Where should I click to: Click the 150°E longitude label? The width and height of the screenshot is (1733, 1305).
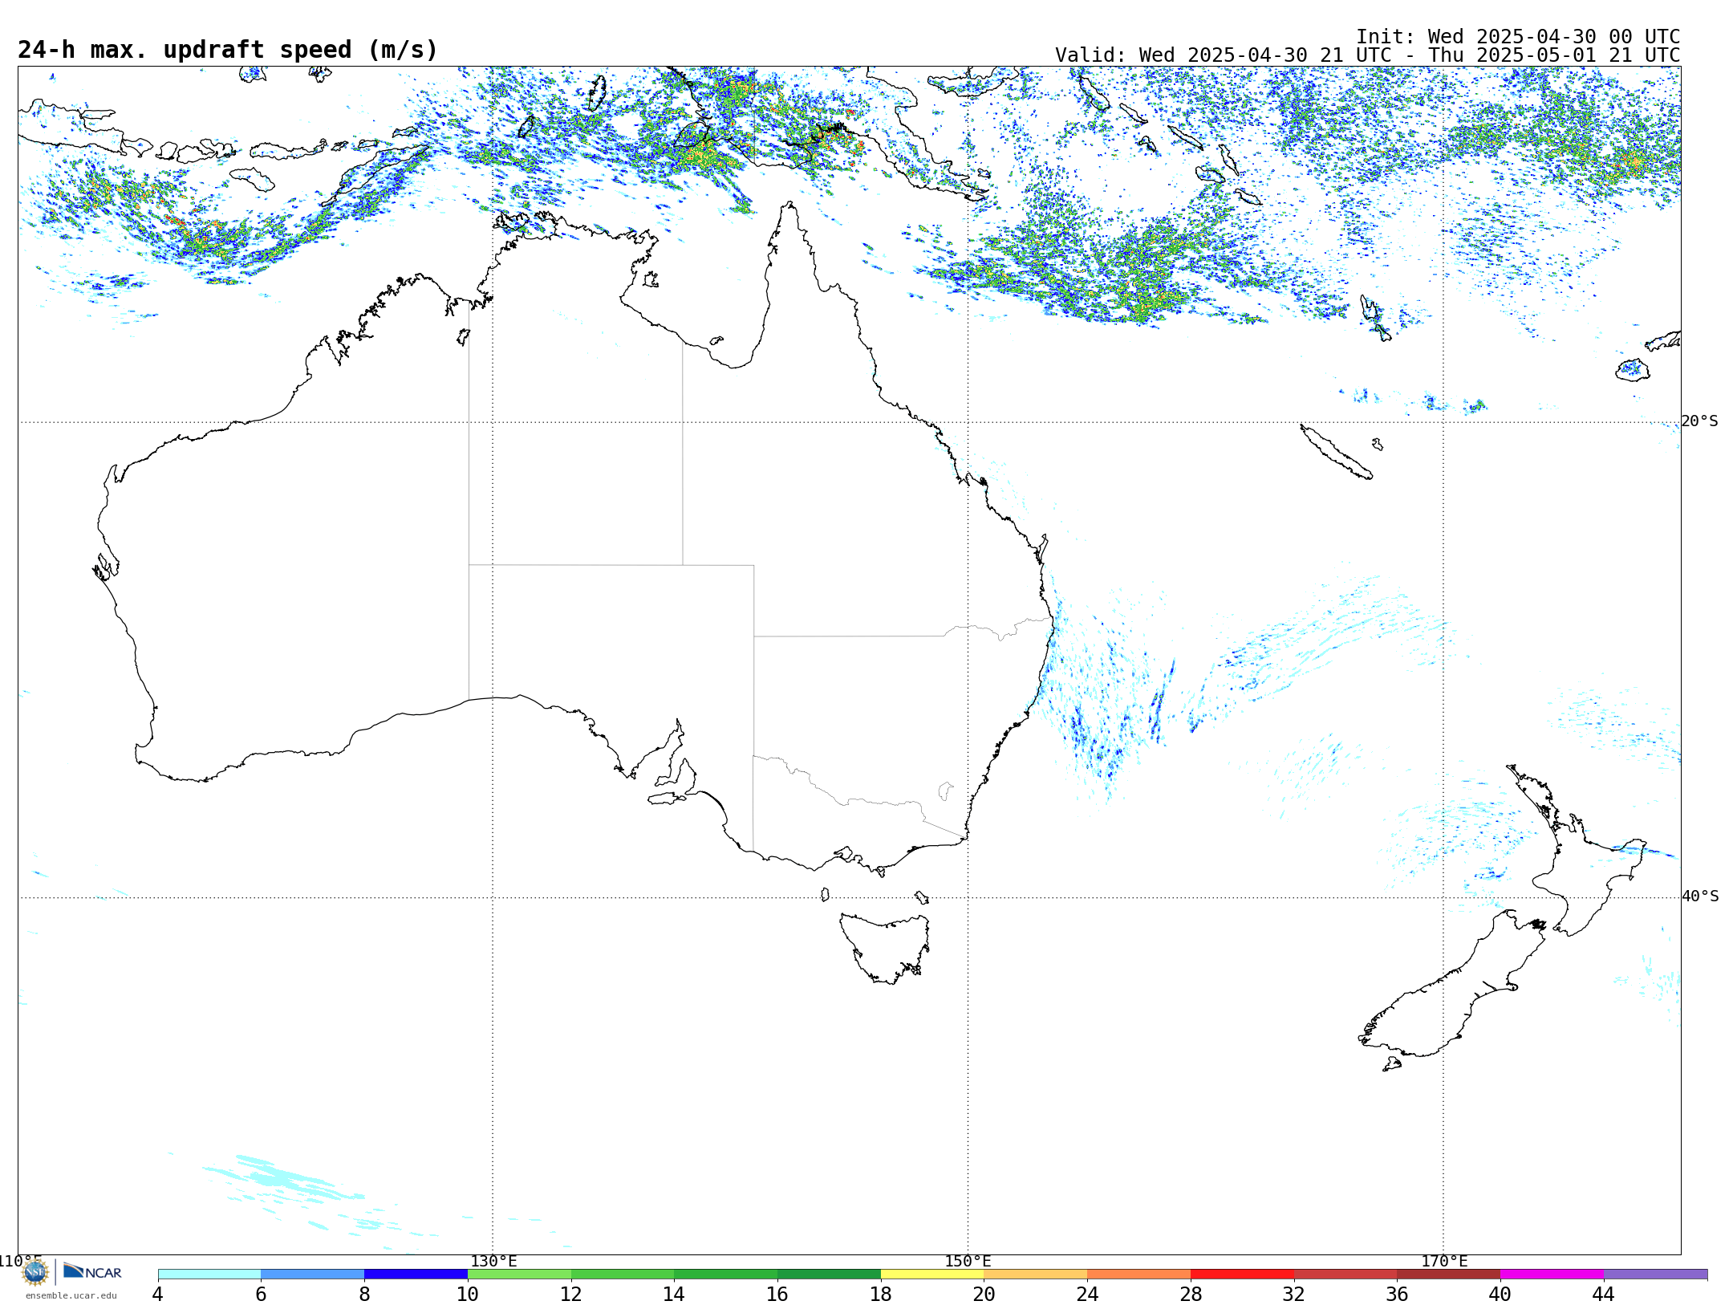968,1262
